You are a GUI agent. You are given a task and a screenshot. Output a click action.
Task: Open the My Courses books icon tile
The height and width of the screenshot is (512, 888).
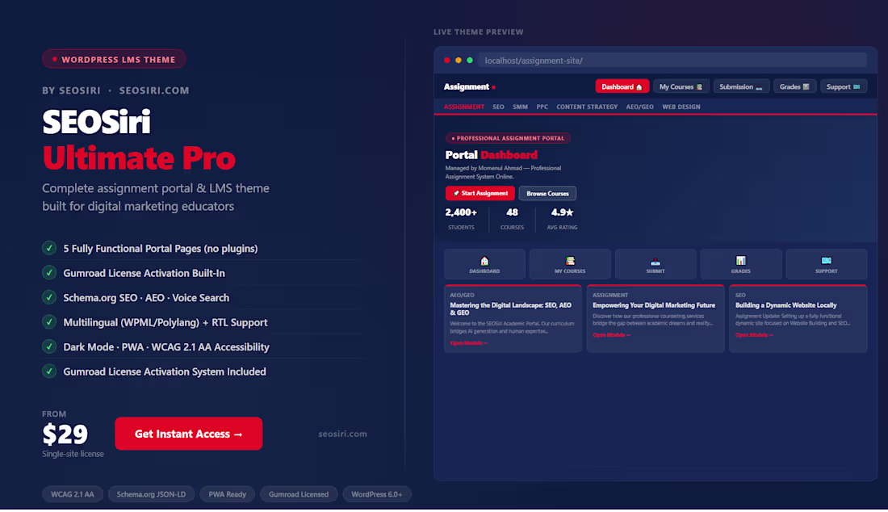(570, 264)
